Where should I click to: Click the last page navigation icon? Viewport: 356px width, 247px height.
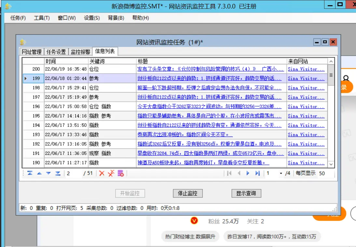[257, 173]
